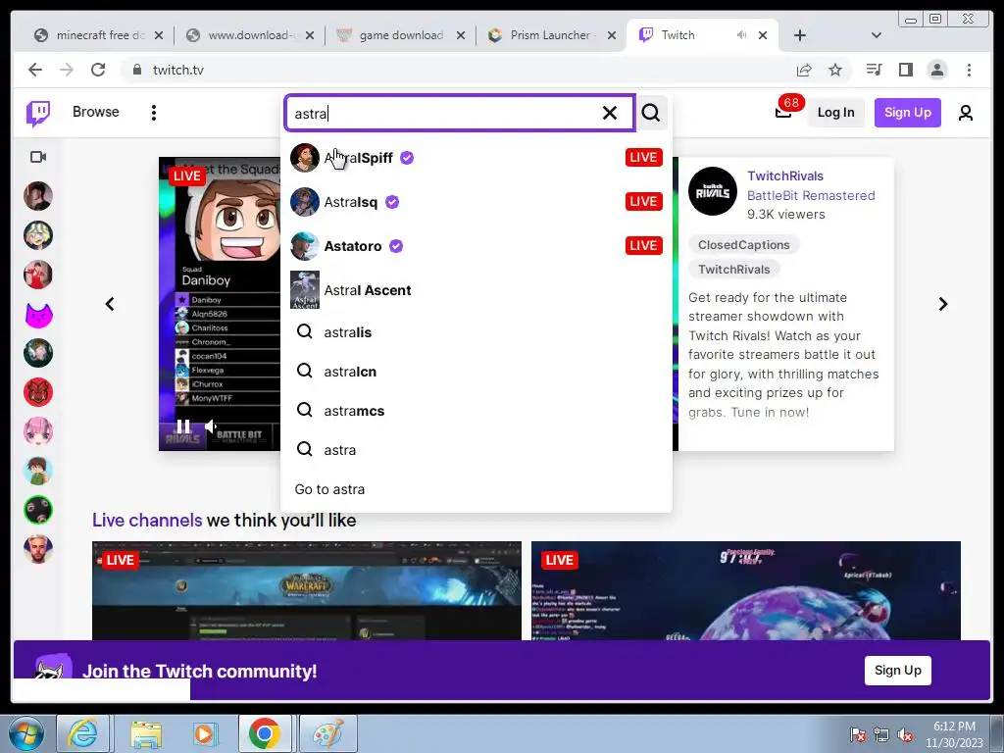Image resolution: width=1004 pixels, height=753 pixels.
Task: Click the magnifier search button
Action: [x=651, y=113]
